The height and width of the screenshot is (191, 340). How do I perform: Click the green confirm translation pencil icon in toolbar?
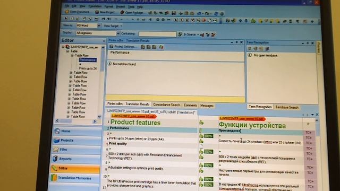(x=253, y=21)
